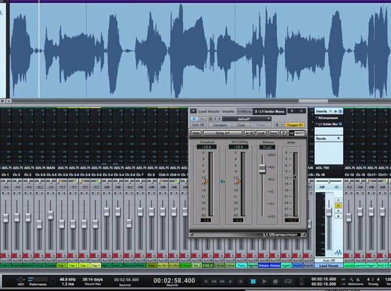
Task: Toggle the L1 limiter insert power icon
Action: 340,124
